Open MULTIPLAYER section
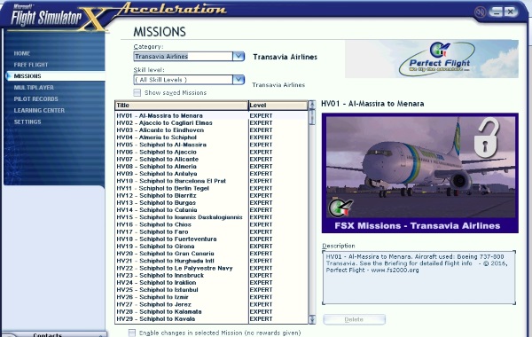The width and height of the screenshot is (532, 337). click(x=34, y=88)
